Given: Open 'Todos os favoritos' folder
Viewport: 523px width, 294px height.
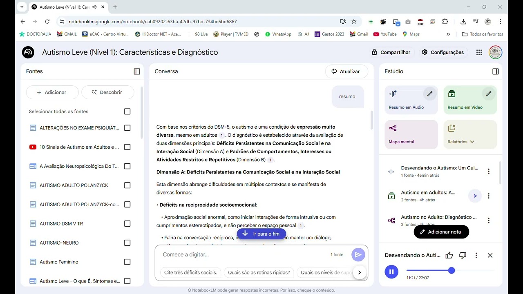Looking at the screenshot, I should (483, 34).
